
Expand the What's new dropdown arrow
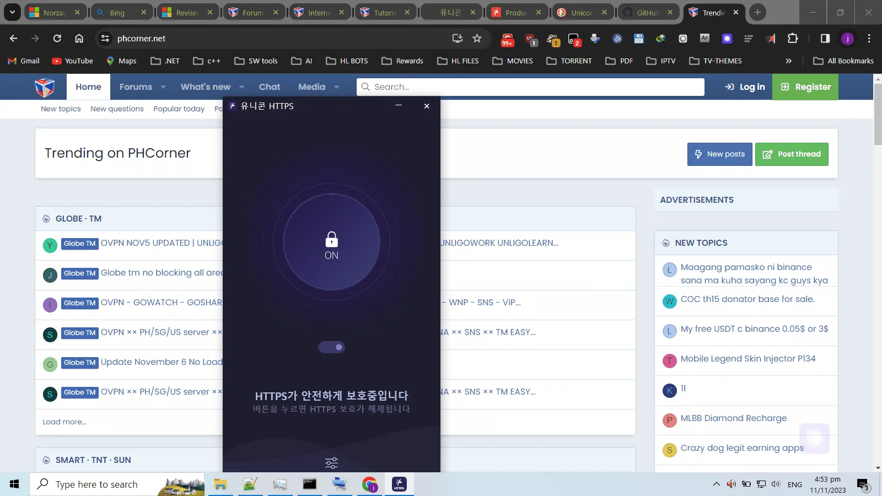(241, 87)
